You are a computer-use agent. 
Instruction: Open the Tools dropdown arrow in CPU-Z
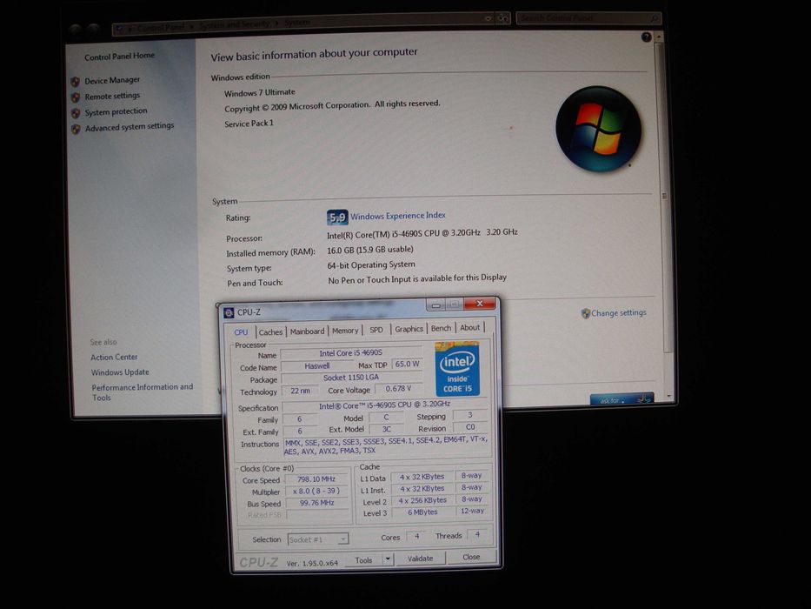tap(388, 559)
